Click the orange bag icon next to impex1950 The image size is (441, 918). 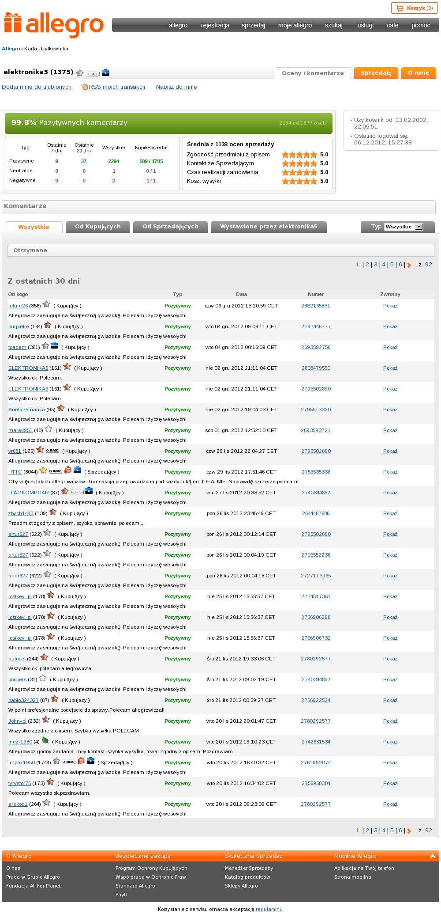tap(81, 761)
